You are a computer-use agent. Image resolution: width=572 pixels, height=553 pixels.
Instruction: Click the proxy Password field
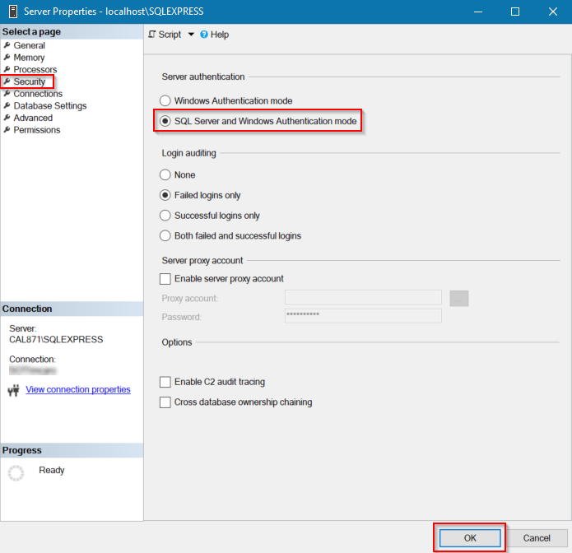[x=363, y=316]
